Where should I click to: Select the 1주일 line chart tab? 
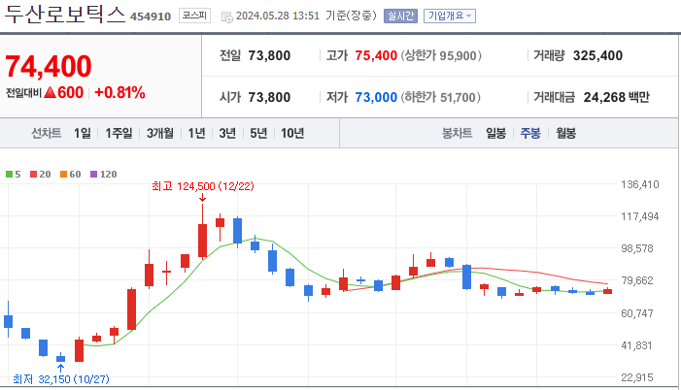point(119,133)
